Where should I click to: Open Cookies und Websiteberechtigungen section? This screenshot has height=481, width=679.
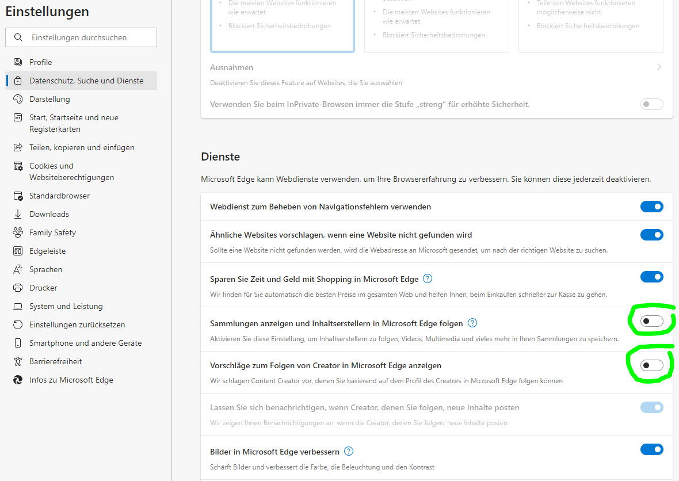(81, 171)
